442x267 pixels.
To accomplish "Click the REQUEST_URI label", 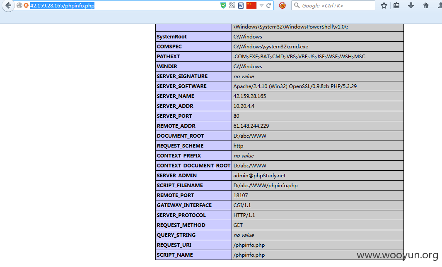I will click(174, 245).
